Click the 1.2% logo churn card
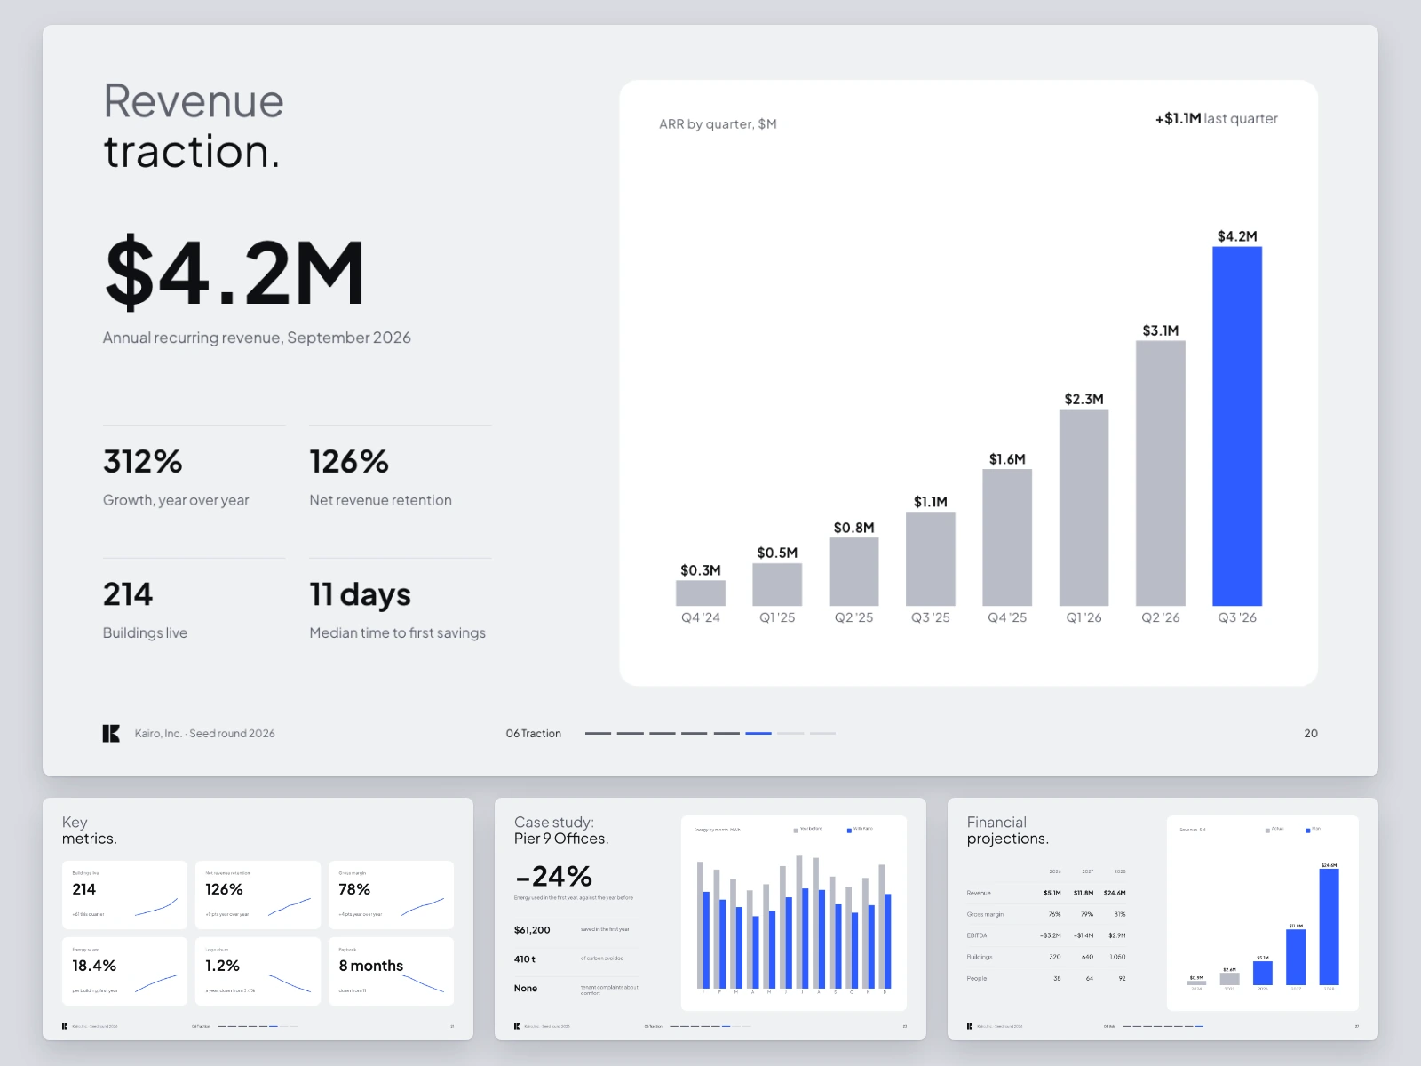1421x1066 pixels. pos(258,971)
